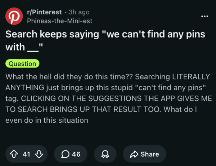Open the three-dot post options menu
The image size is (216, 166).
point(204,17)
